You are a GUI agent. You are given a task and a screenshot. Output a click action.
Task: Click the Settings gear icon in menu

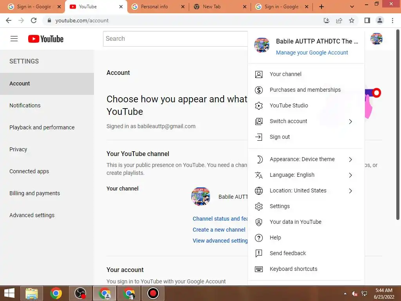(259, 206)
